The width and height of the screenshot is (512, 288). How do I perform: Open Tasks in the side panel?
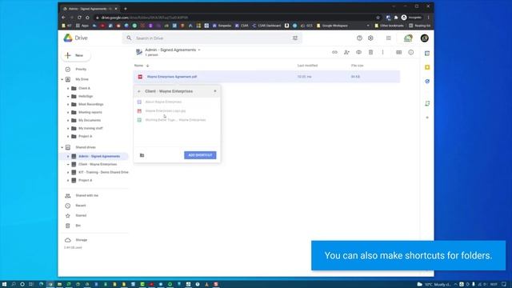tap(427, 82)
